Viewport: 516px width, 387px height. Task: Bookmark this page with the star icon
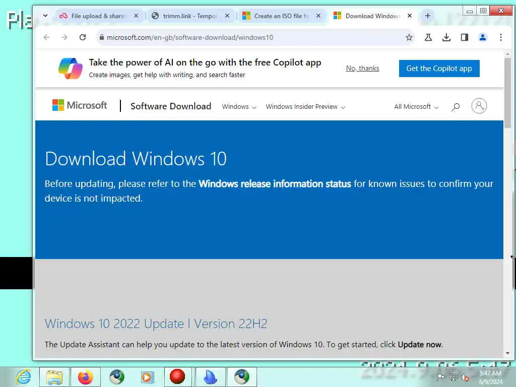(x=409, y=37)
